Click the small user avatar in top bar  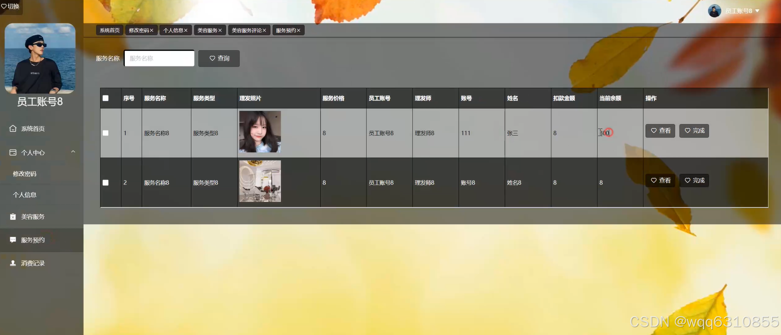click(x=714, y=11)
